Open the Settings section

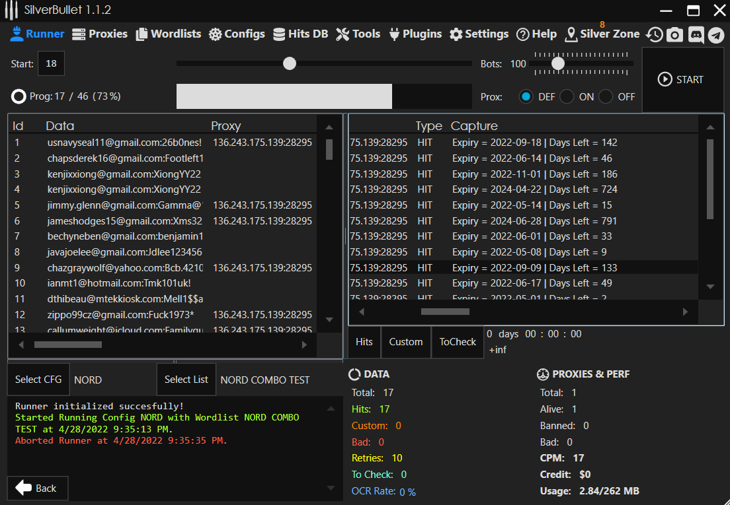[479, 34]
